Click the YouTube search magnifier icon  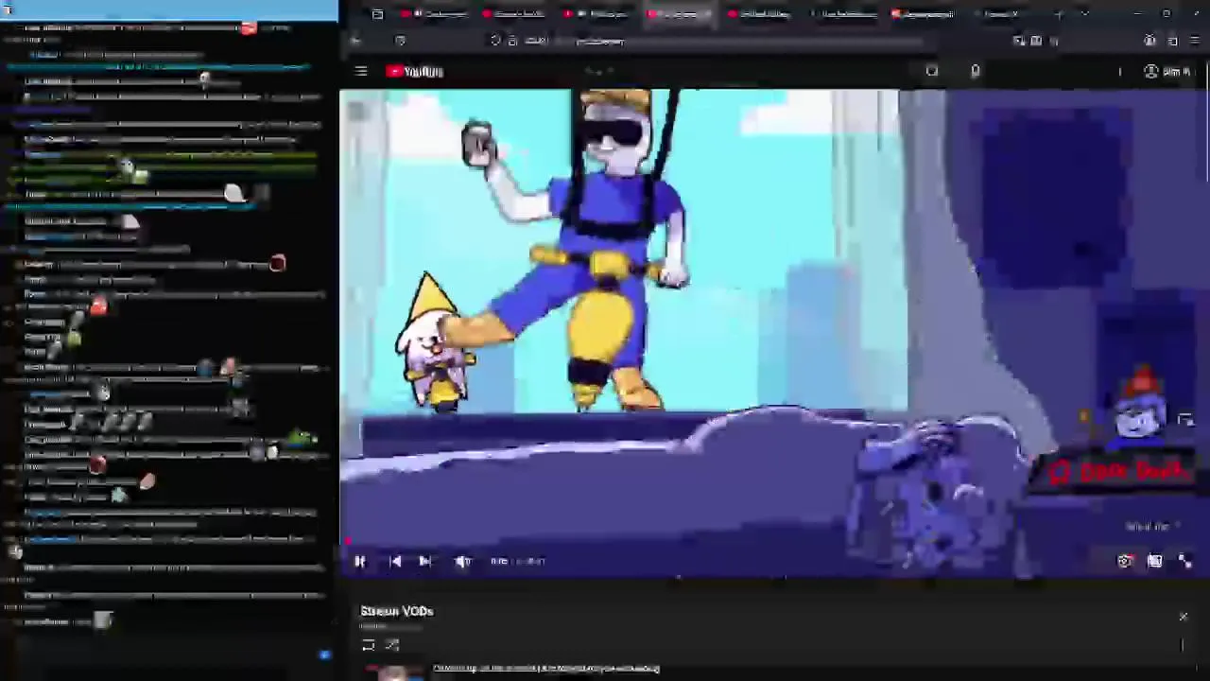coord(931,72)
